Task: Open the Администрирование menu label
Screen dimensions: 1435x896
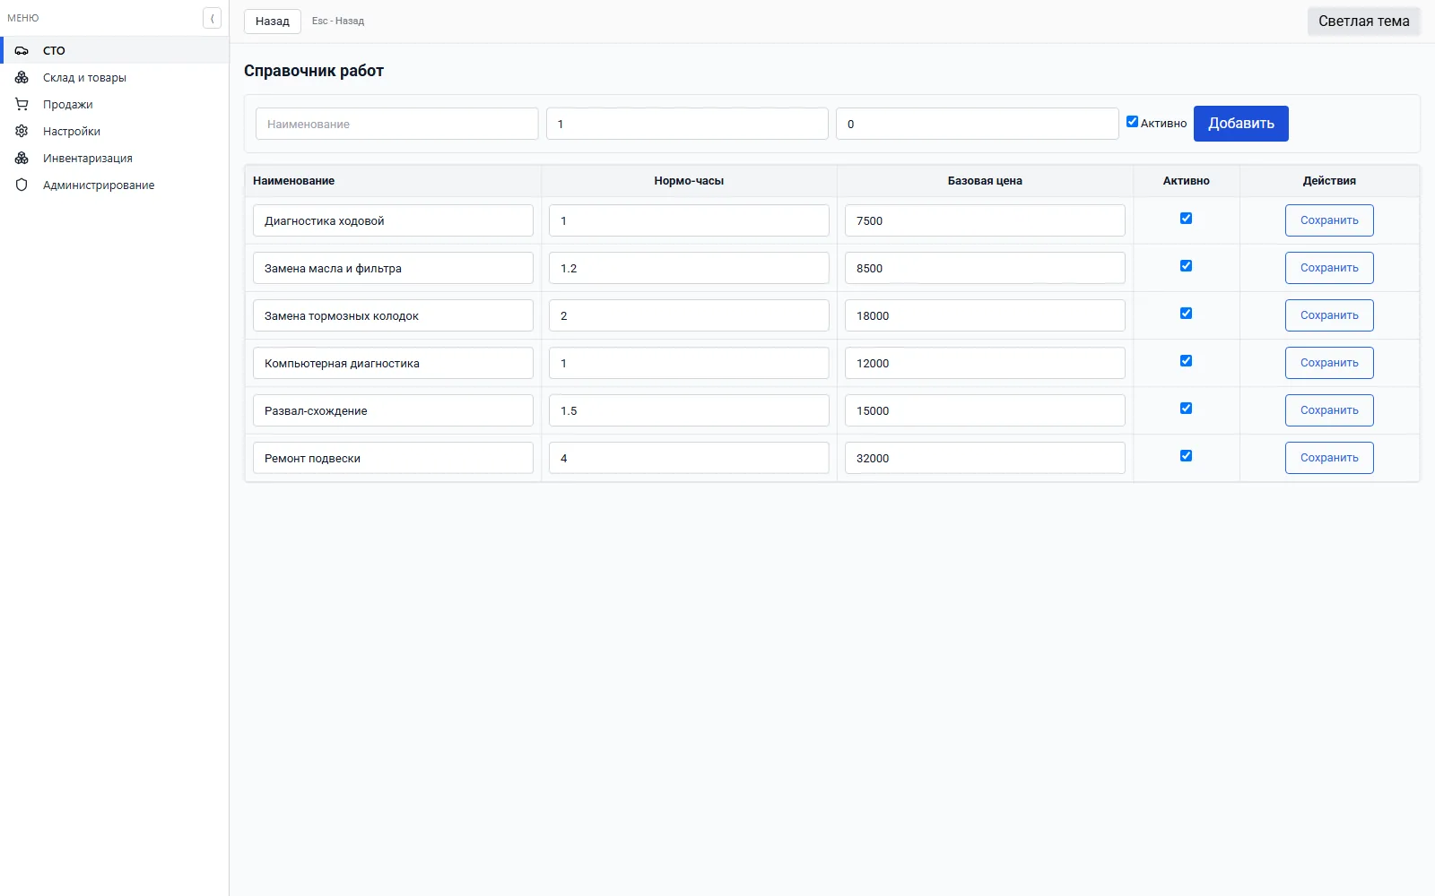Action: tap(99, 185)
